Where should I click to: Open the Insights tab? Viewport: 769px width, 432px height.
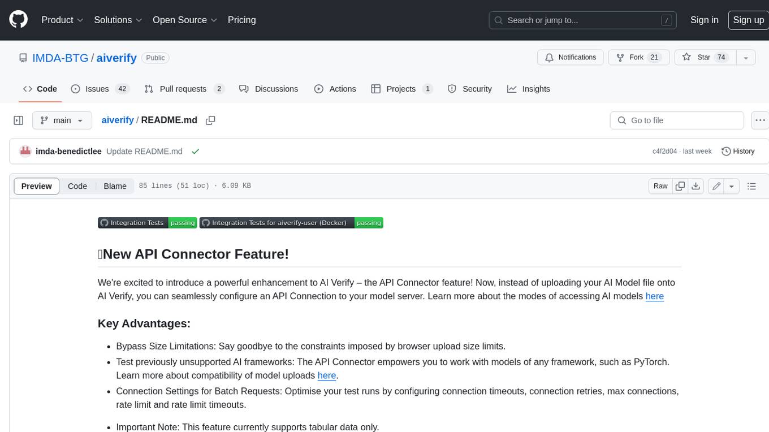point(529,89)
